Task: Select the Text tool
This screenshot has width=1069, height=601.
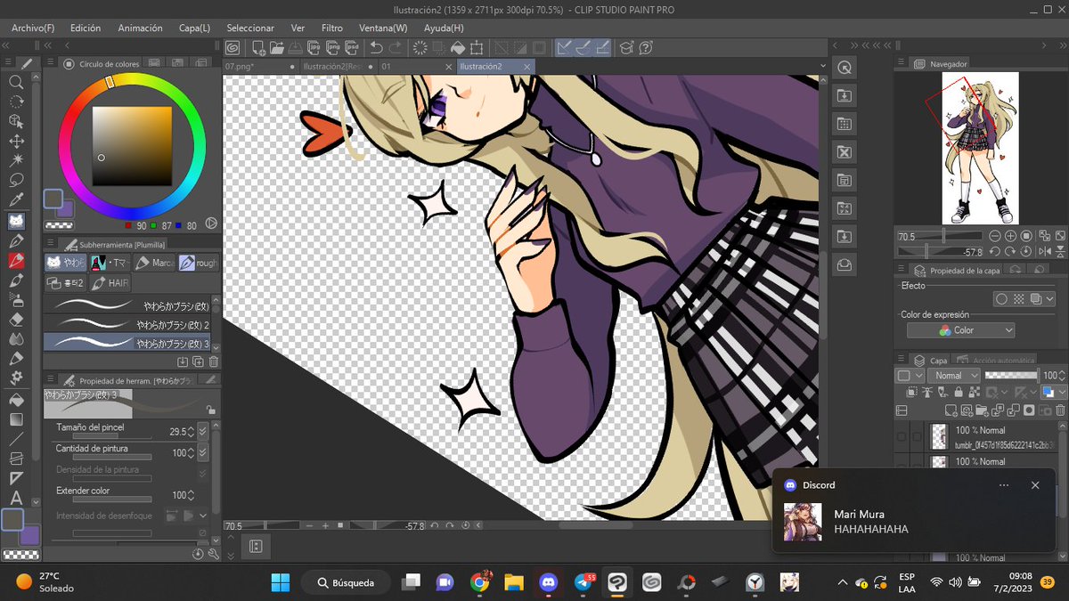Action: coord(16,498)
